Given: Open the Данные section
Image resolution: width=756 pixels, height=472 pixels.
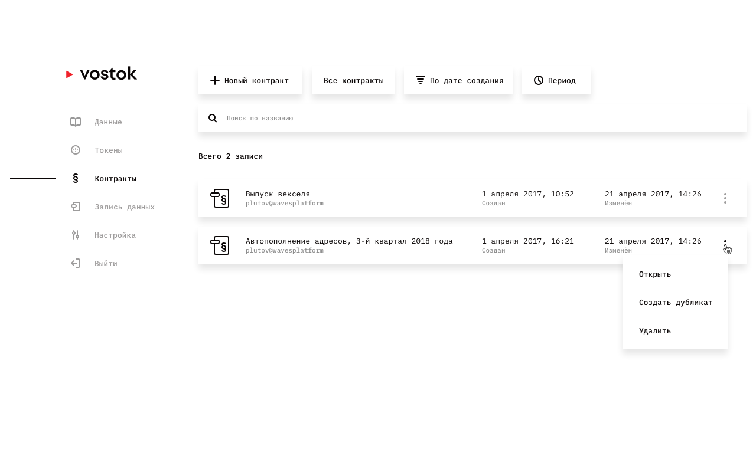Looking at the screenshot, I should click(108, 122).
